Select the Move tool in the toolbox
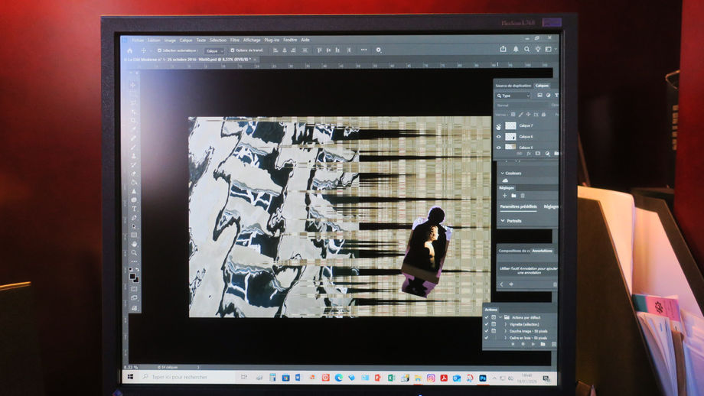 (133, 85)
